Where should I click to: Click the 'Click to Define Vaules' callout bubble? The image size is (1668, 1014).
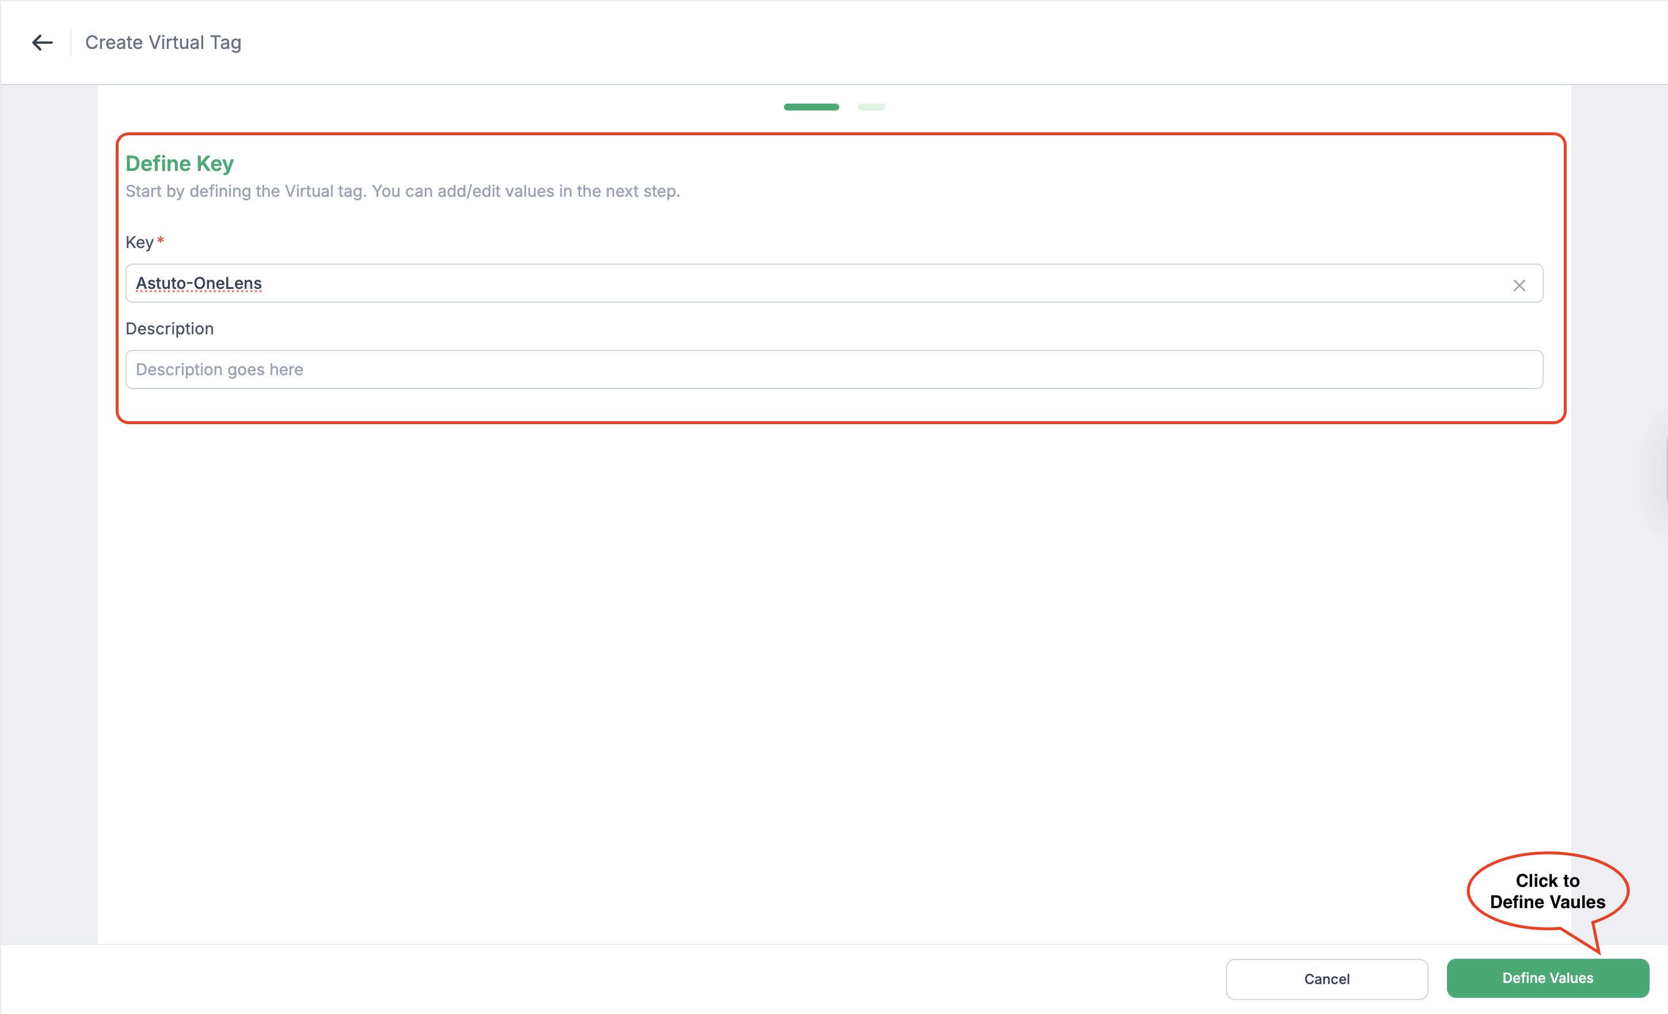(1548, 891)
